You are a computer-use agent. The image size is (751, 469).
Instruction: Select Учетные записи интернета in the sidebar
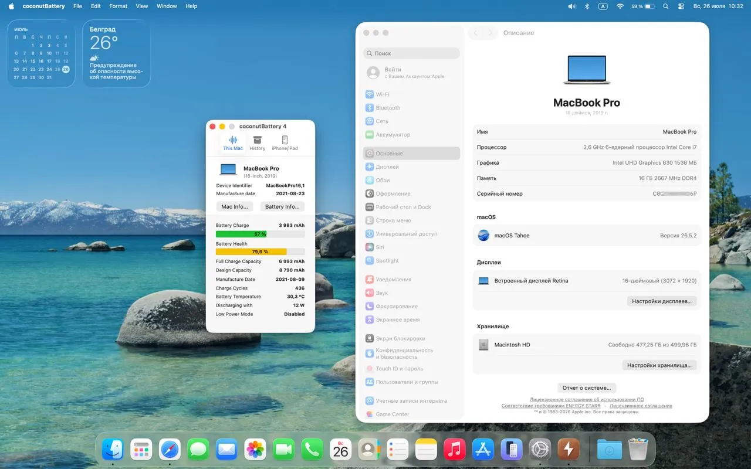(411, 401)
